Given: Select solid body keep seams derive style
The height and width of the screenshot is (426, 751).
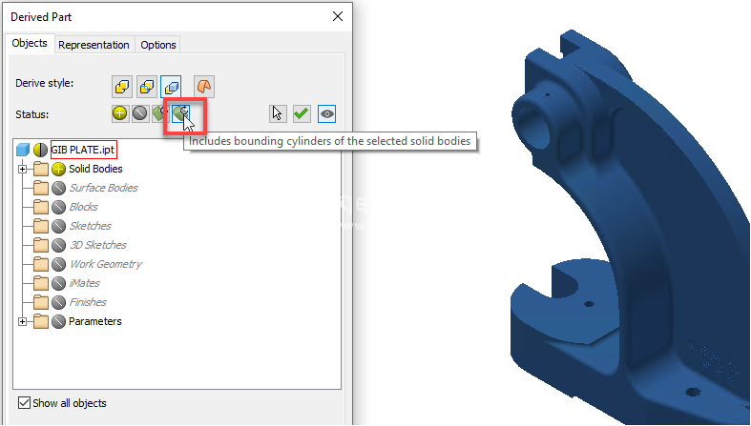Looking at the screenshot, I should click(147, 87).
